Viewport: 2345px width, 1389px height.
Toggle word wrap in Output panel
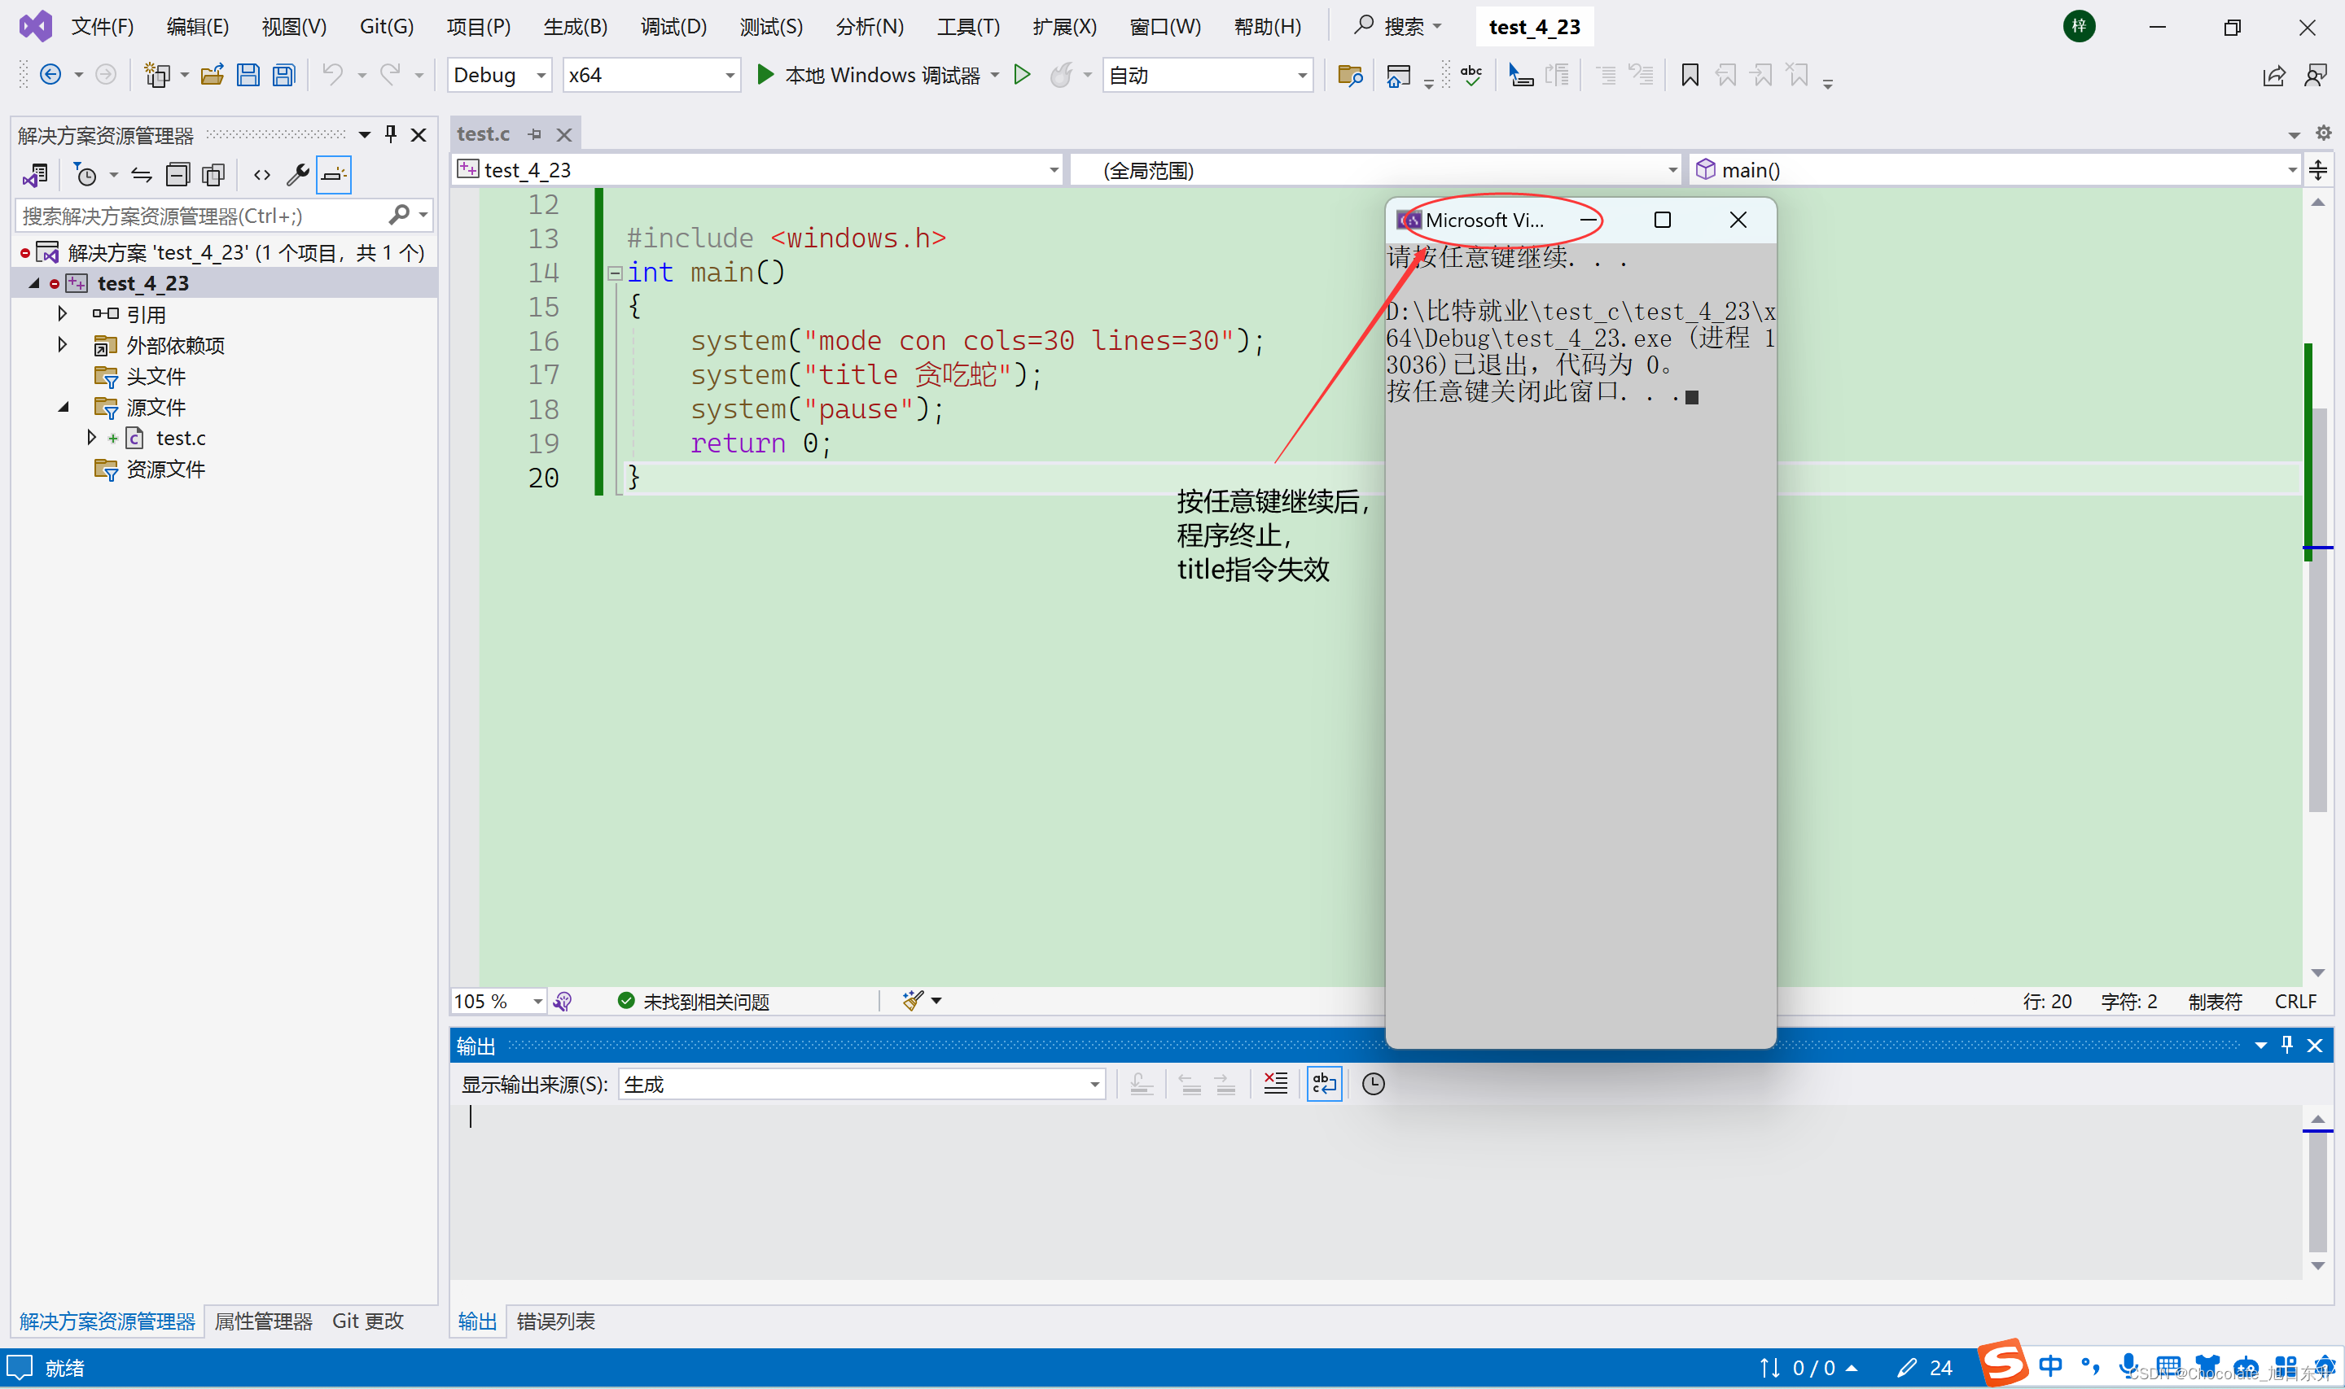[x=1324, y=1084]
